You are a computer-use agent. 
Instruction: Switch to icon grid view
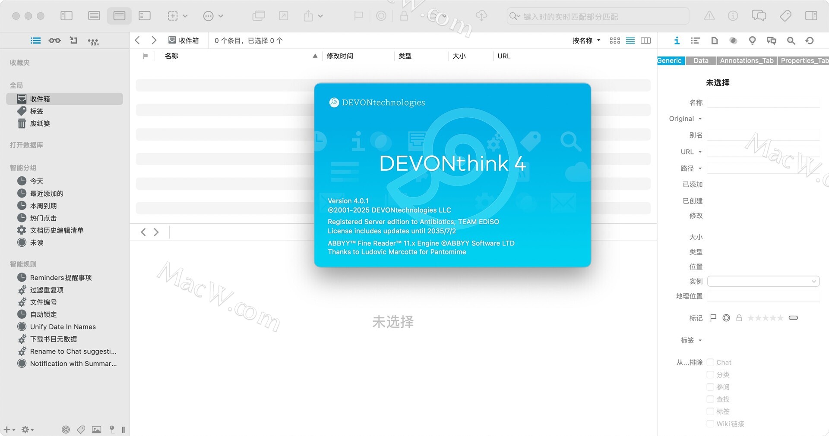[x=614, y=41]
